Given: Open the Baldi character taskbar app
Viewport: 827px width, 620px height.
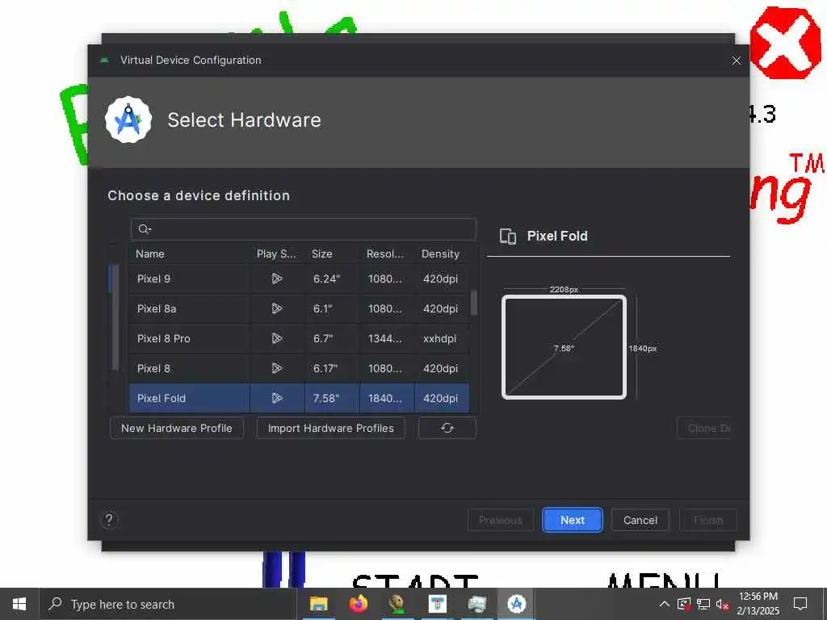Looking at the screenshot, I should [x=397, y=604].
